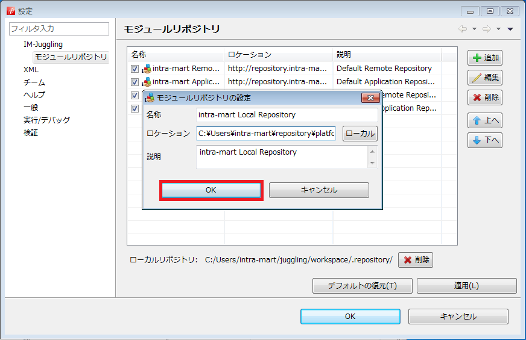Click the first http://repository.intra-ma... location cell
The image size is (526, 340).
[277, 69]
